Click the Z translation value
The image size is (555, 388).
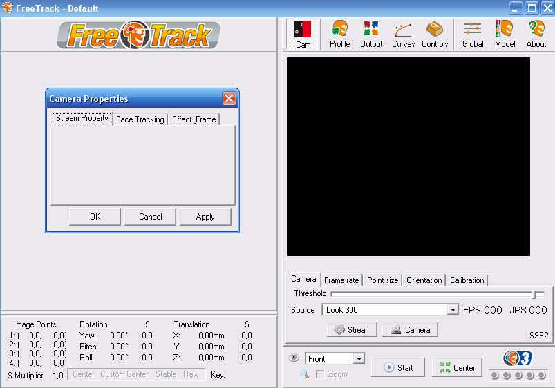pyautogui.click(x=211, y=357)
